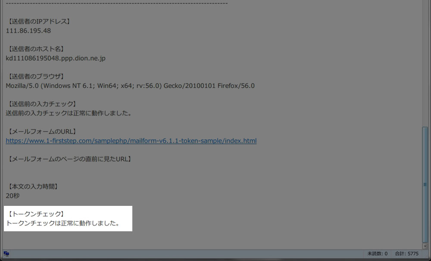Click the 【本文の入力時間】 heading
The image size is (431, 261).
click(x=33, y=186)
